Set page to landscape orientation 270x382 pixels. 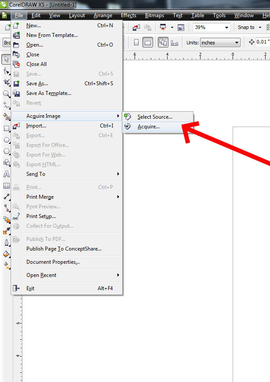pyautogui.click(x=148, y=43)
